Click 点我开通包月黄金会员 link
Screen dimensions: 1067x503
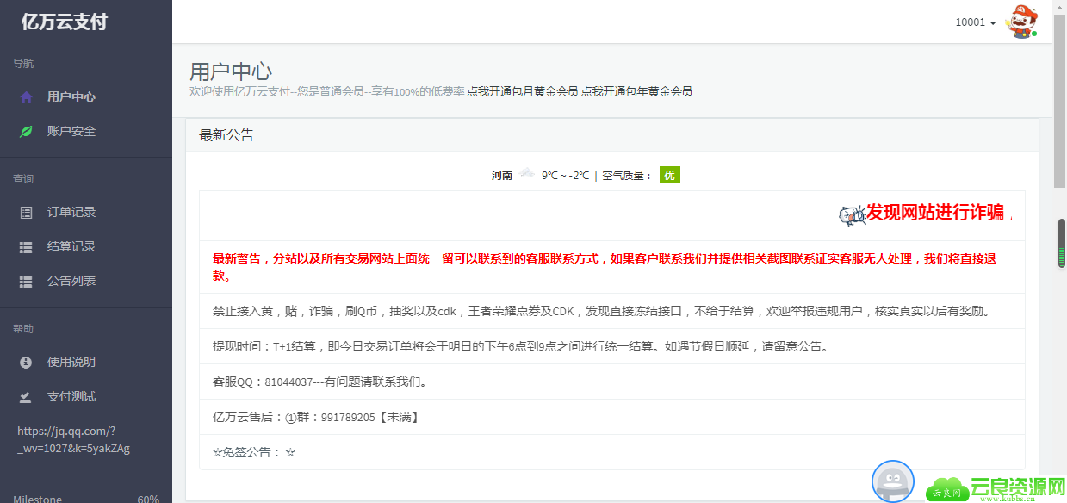coord(523,91)
